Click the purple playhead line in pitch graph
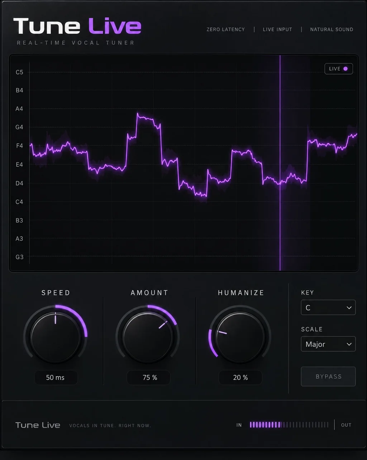Image resolution: width=367 pixels, height=460 pixels. (280, 163)
